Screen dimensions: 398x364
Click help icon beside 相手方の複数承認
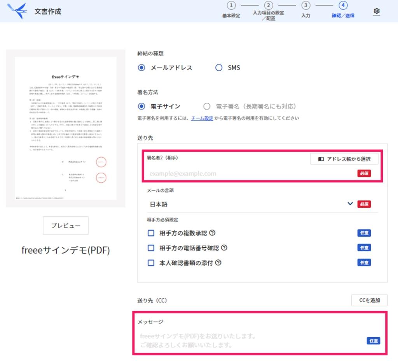tap(212, 233)
